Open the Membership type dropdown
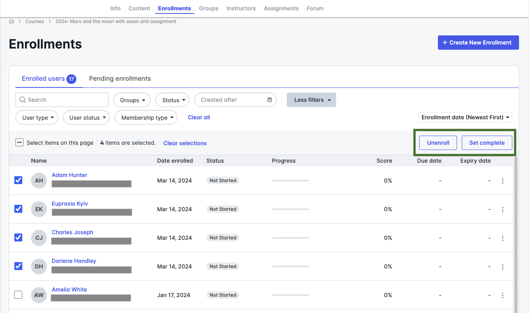Screen dimensions: 529x313 tap(146, 118)
